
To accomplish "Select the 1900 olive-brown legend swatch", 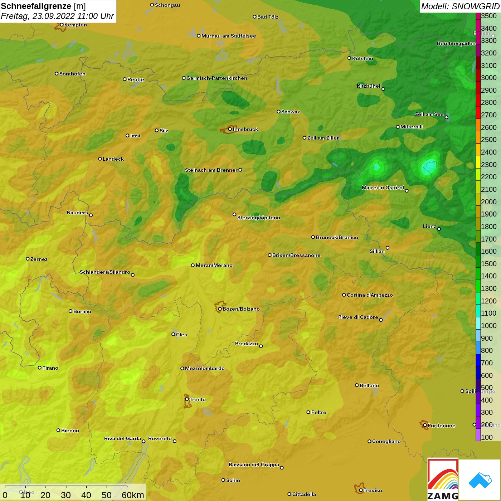I will 478,212.
